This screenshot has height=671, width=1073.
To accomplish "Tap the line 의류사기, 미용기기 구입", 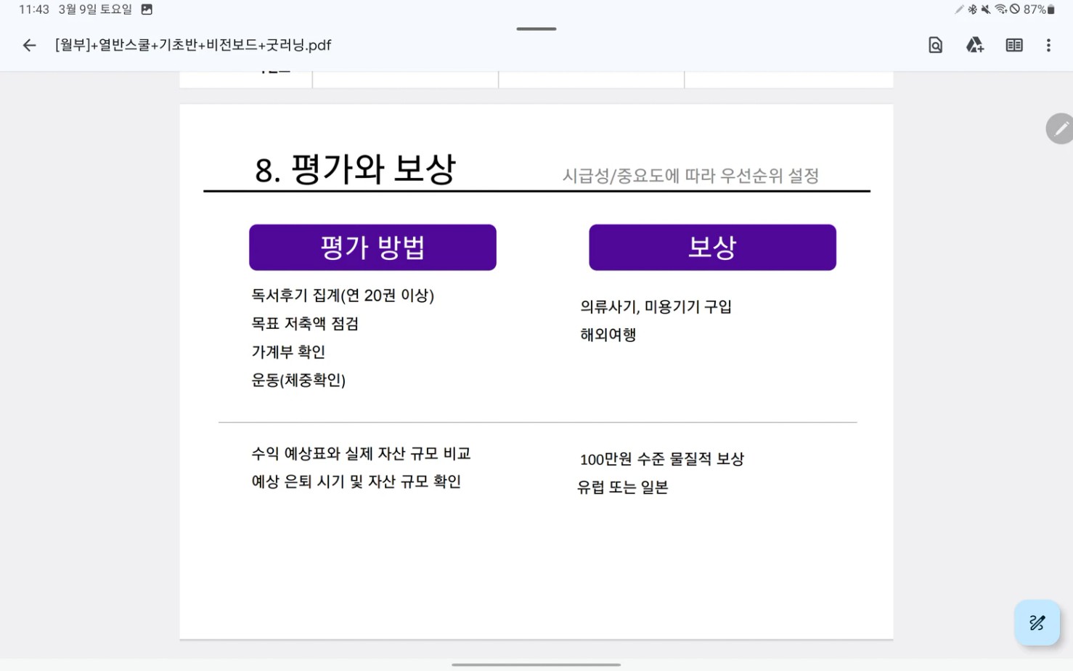I will point(656,307).
